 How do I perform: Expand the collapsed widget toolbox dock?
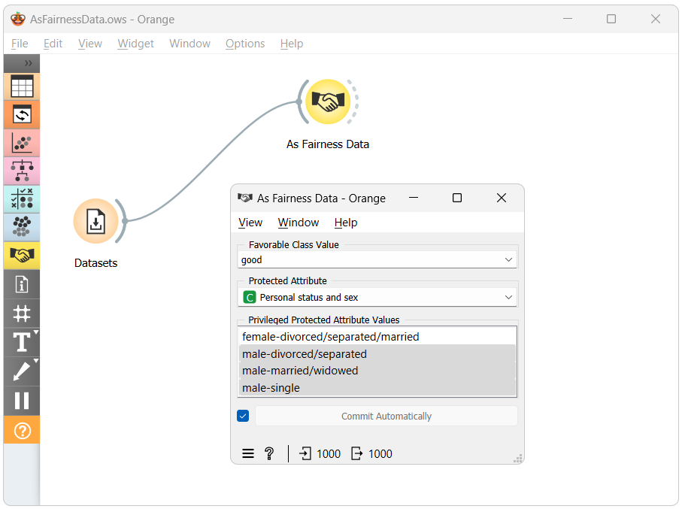(28, 63)
